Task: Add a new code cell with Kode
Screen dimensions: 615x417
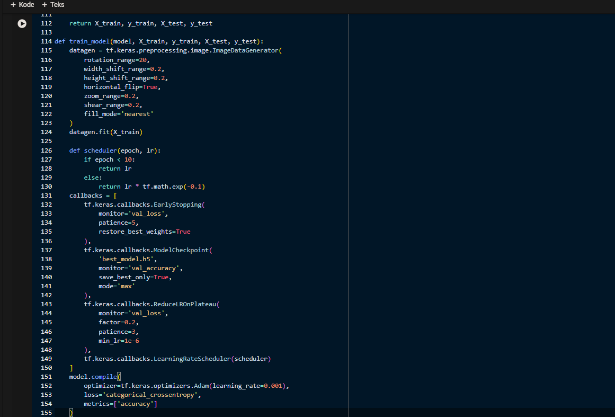Action: [x=22, y=5]
